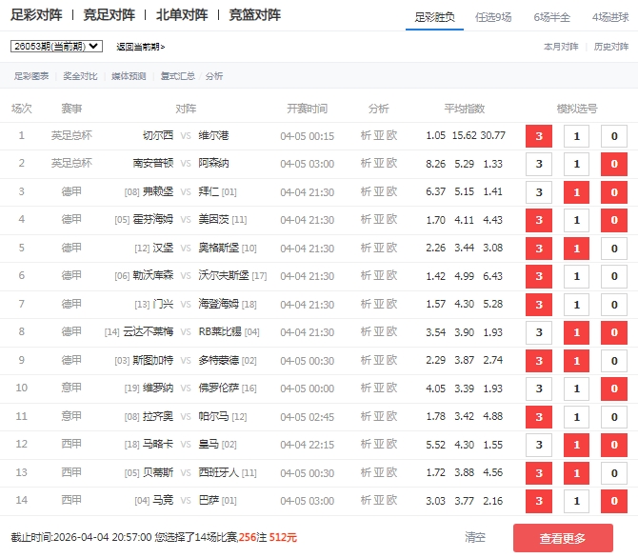Open 欧 odds for match 10 维罗纳
638x558 pixels.
[x=392, y=389]
